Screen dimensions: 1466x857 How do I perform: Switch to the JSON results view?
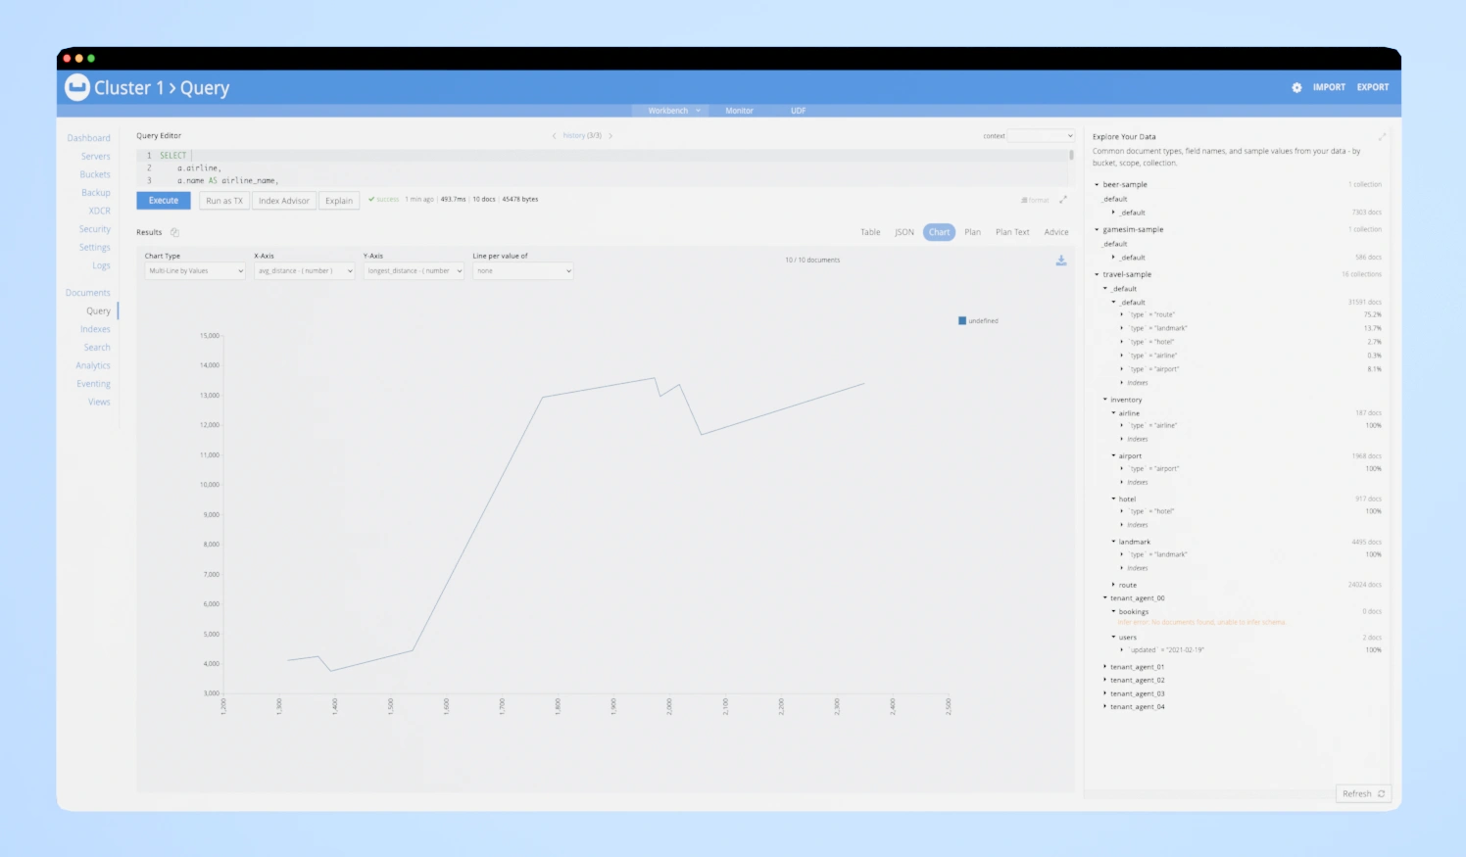click(x=904, y=233)
